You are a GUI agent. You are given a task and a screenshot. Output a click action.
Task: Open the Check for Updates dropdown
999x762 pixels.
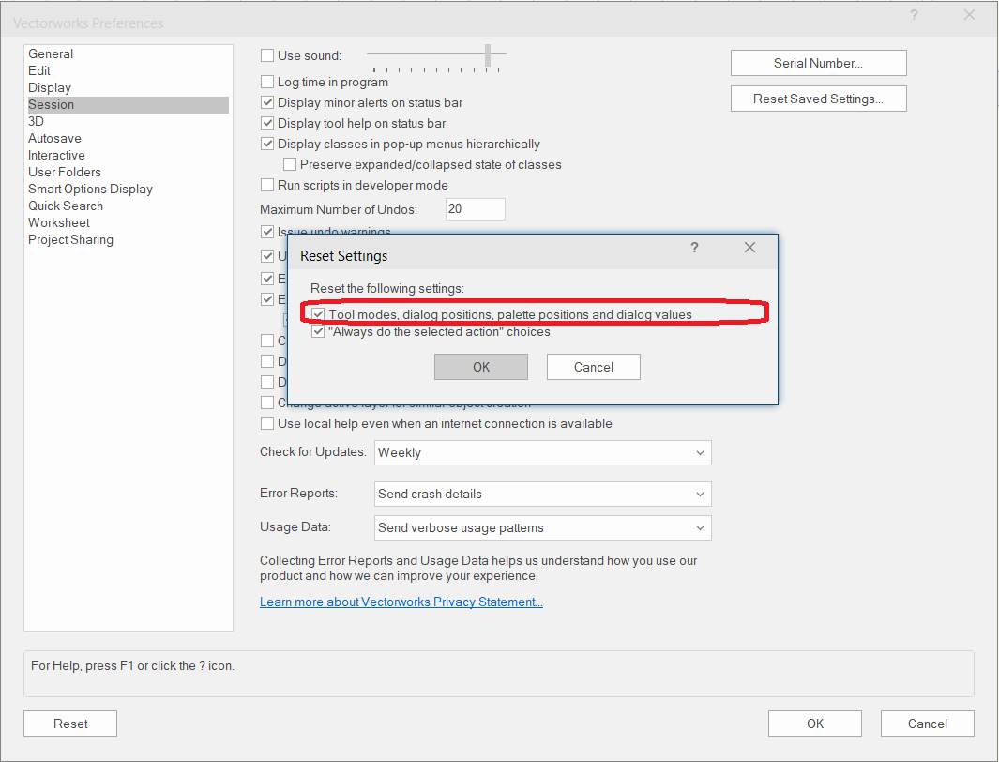click(542, 452)
